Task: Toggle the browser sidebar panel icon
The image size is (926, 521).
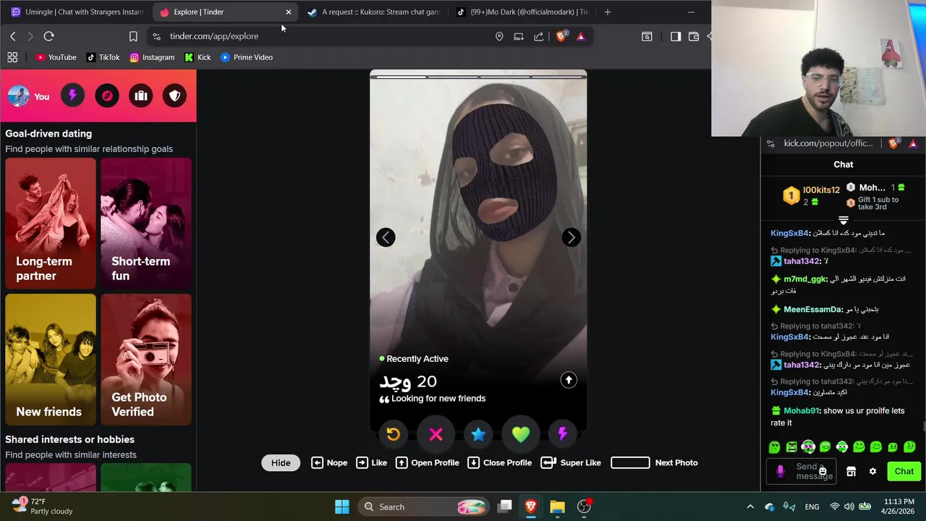Action: (x=676, y=36)
